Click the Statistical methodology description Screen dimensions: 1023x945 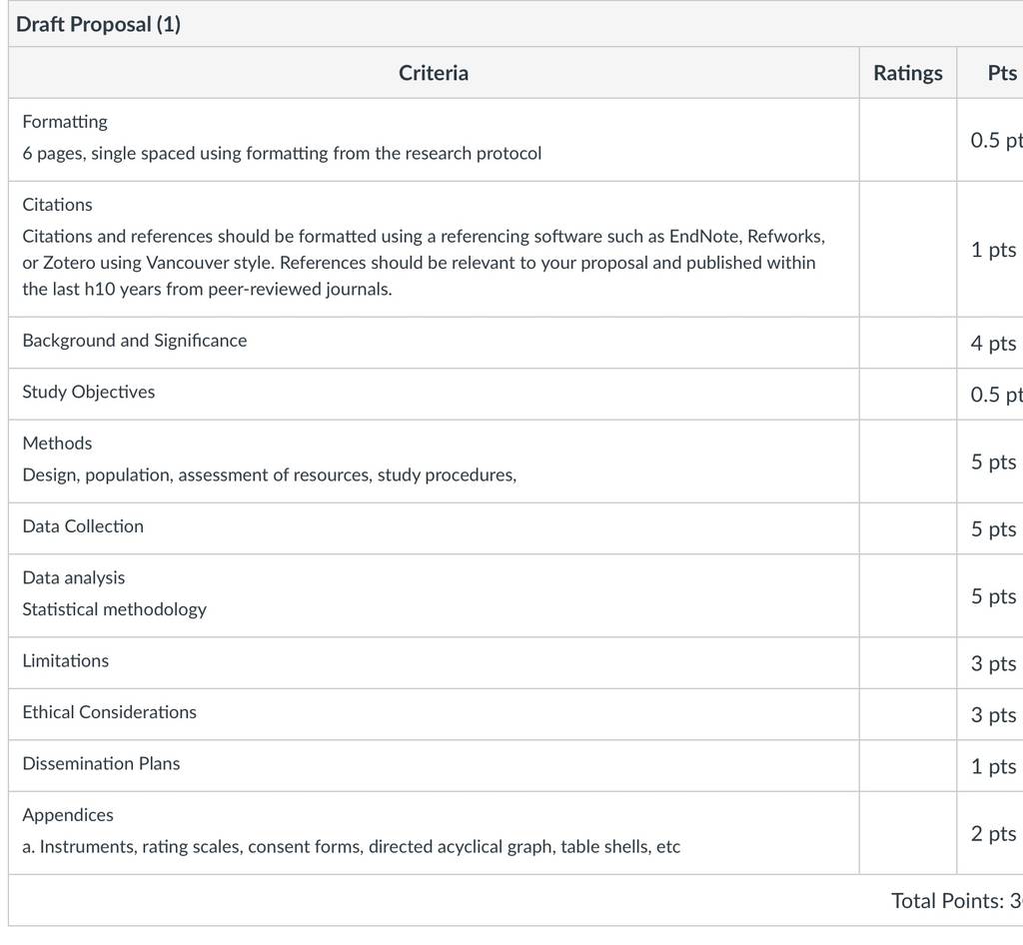(x=114, y=609)
